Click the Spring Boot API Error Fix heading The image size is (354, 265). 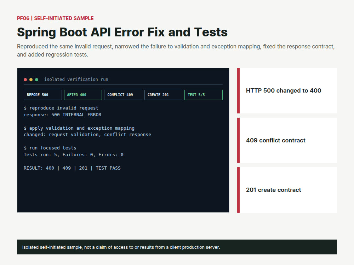tap(122, 32)
